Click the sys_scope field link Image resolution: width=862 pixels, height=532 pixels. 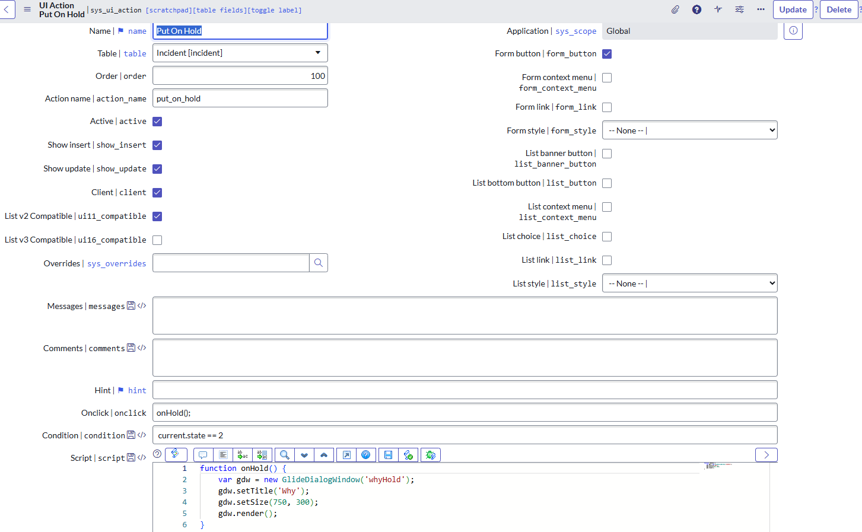tap(576, 31)
